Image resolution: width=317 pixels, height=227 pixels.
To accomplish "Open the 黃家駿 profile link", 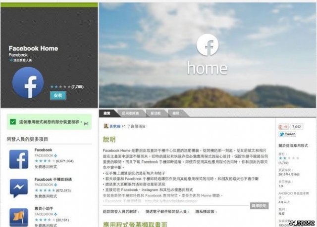I will coord(115,126).
